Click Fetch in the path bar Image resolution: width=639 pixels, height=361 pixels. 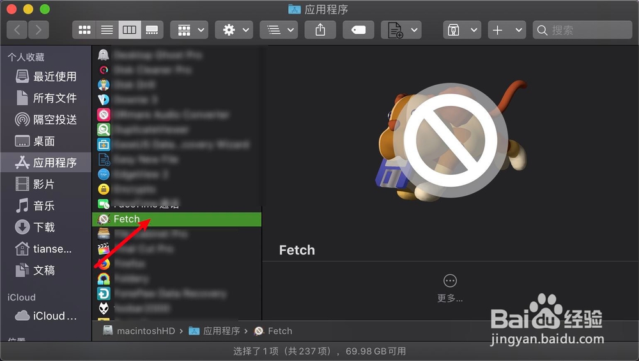(x=273, y=331)
